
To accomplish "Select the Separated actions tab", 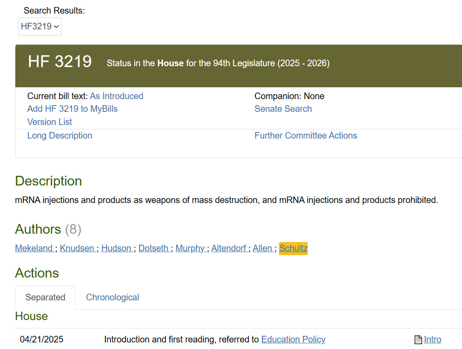I will (x=45, y=297).
